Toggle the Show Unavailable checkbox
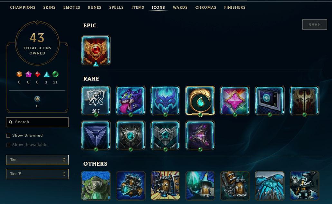The image size is (332, 204). (x=8, y=145)
